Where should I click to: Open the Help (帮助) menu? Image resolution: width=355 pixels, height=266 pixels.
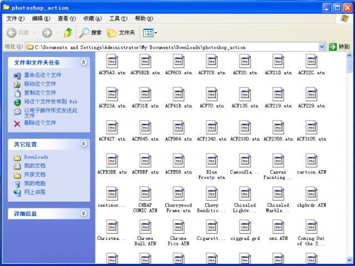click(x=144, y=18)
